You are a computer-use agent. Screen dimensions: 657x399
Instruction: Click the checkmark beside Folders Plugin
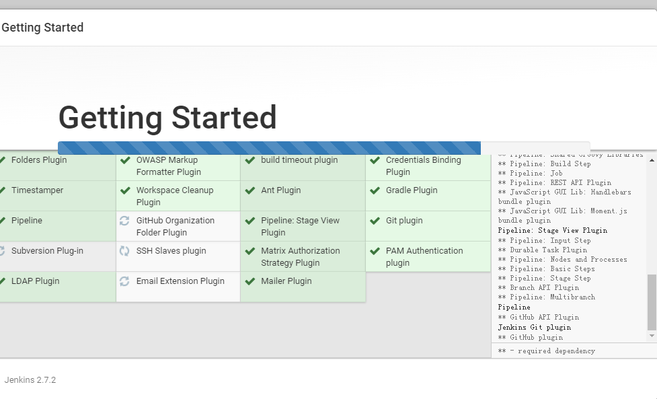coord(2,160)
